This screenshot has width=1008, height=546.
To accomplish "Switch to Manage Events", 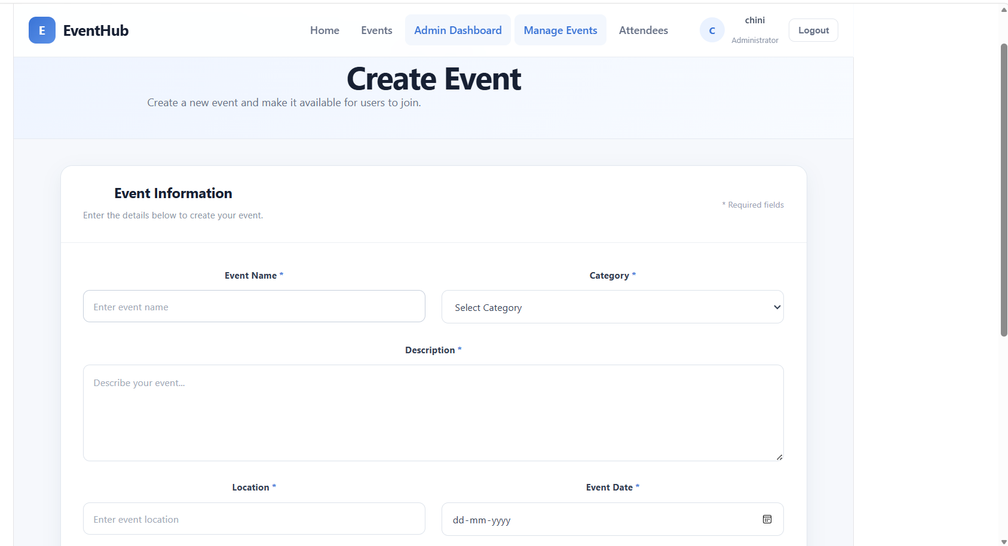I will tap(560, 30).
